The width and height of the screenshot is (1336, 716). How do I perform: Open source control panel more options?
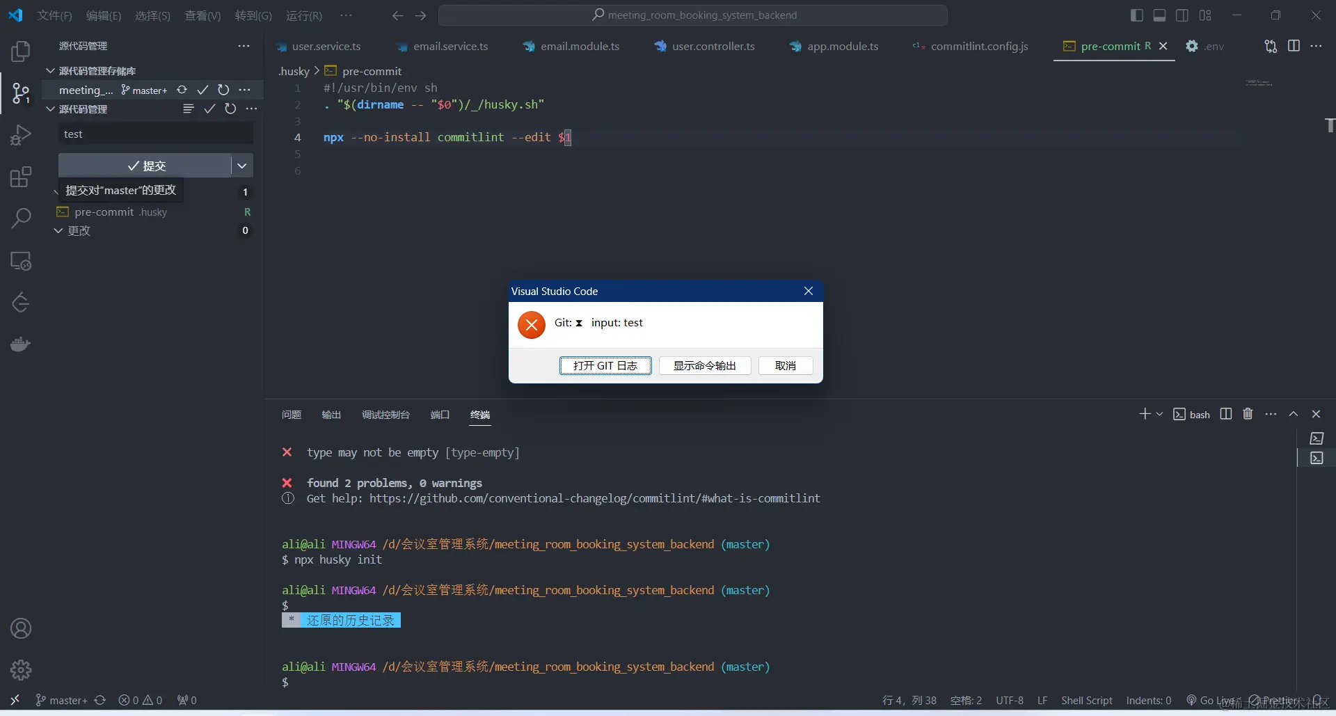pyautogui.click(x=244, y=46)
